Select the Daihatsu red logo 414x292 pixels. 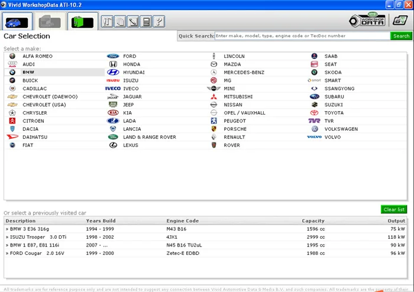coord(12,137)
